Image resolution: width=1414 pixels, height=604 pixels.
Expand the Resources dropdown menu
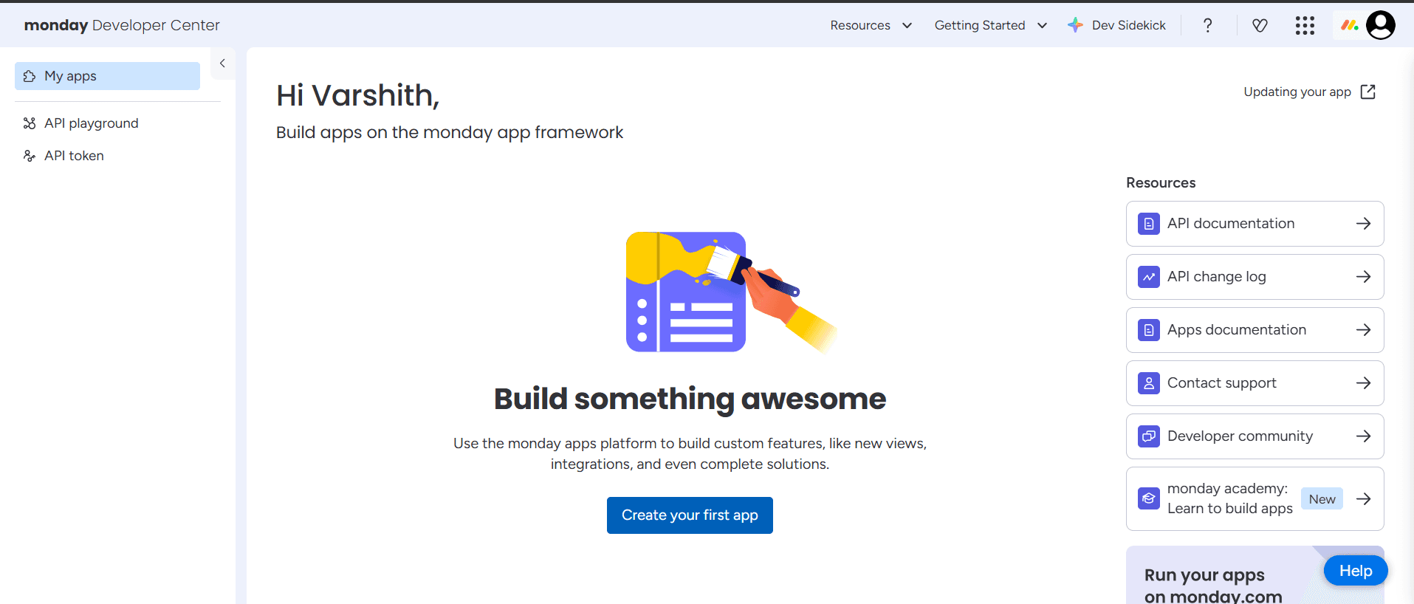point(871,25)
